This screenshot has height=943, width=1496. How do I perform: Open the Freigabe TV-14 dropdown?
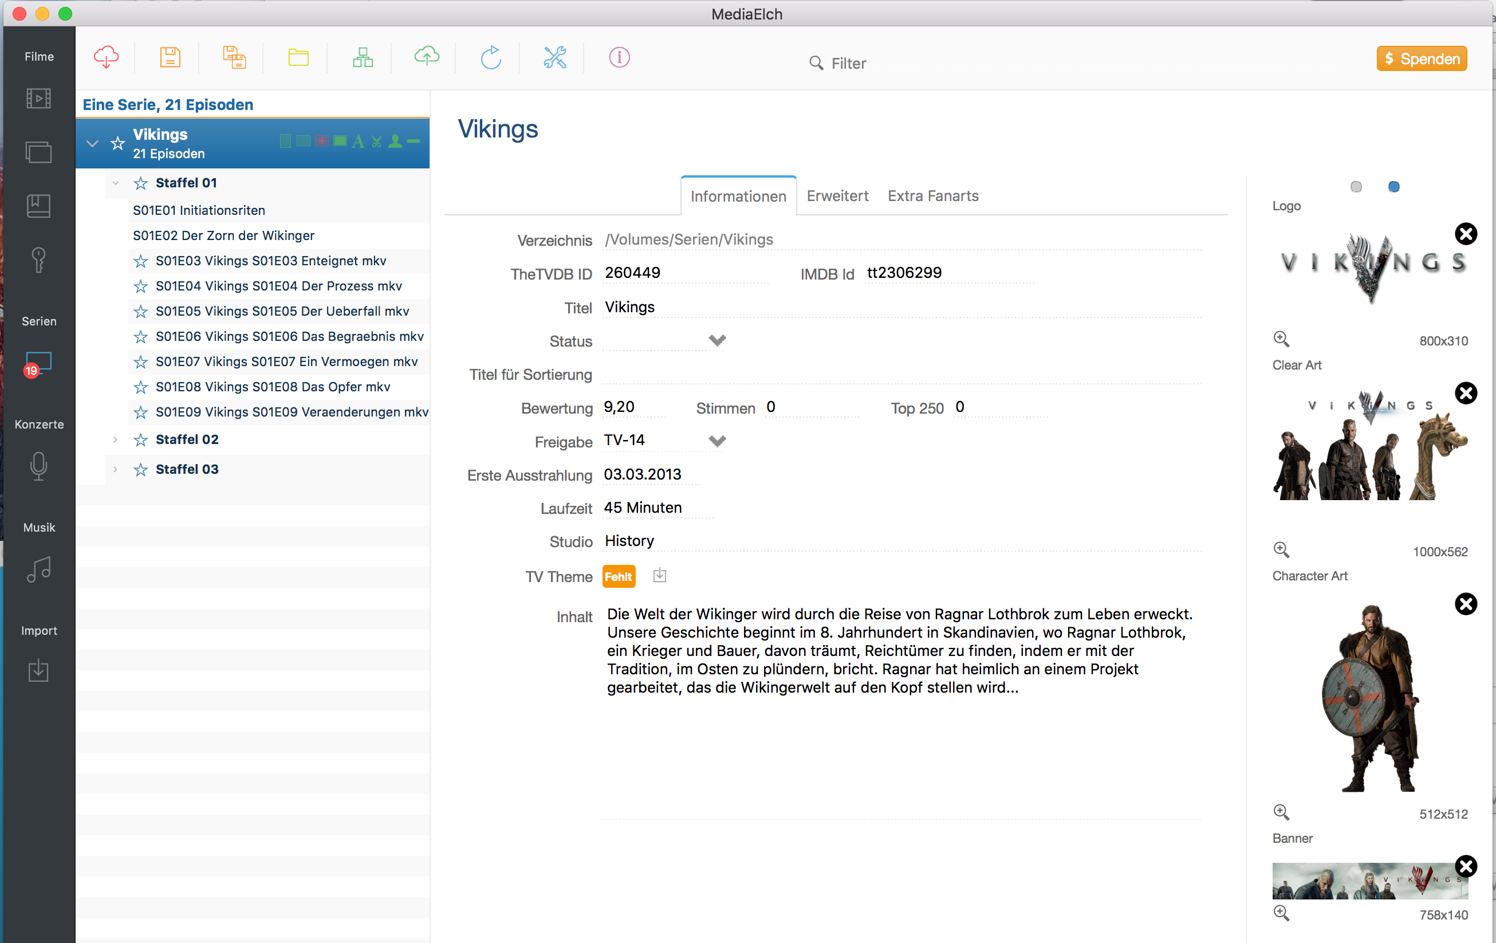(x=717, y=441)
